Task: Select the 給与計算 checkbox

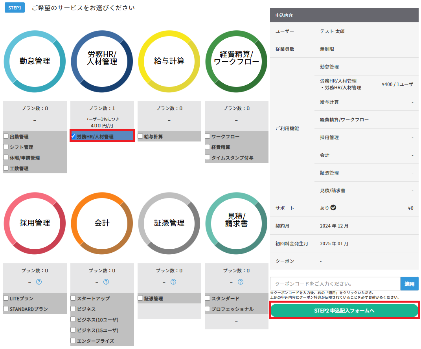Action: pos(140,136)
